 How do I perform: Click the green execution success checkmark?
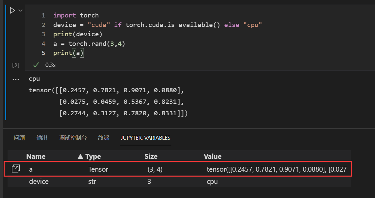[36, 65]
